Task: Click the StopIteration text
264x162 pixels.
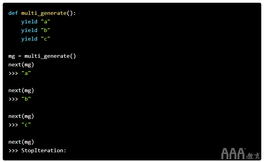Action: click(43, 151)
